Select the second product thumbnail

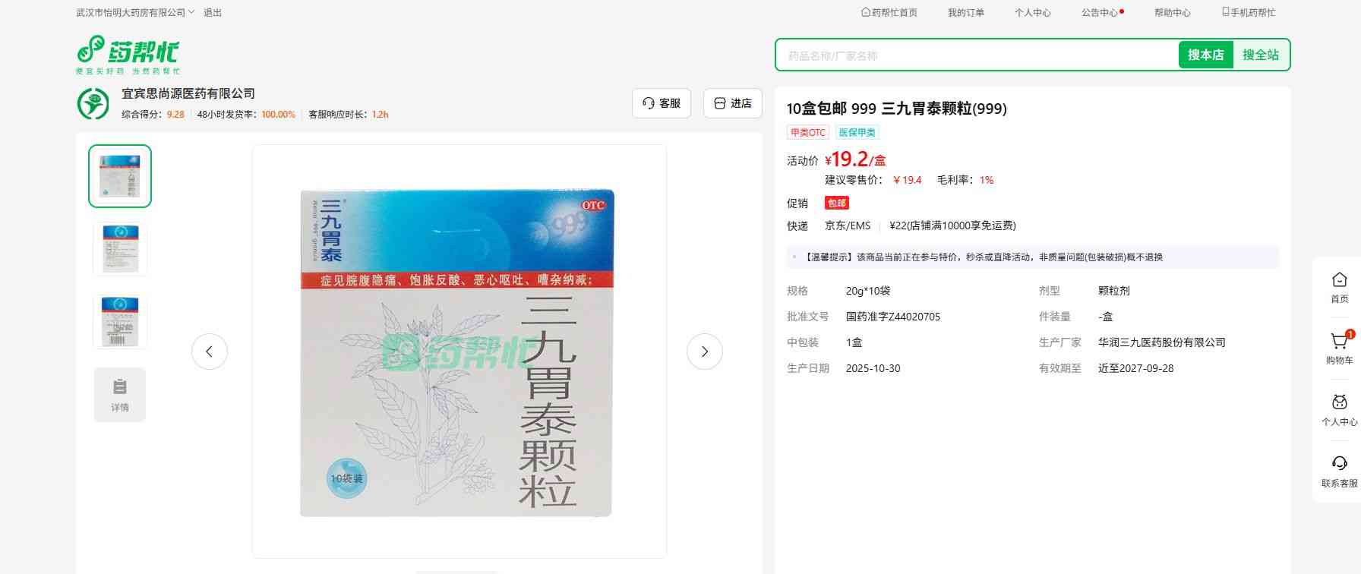120,248
